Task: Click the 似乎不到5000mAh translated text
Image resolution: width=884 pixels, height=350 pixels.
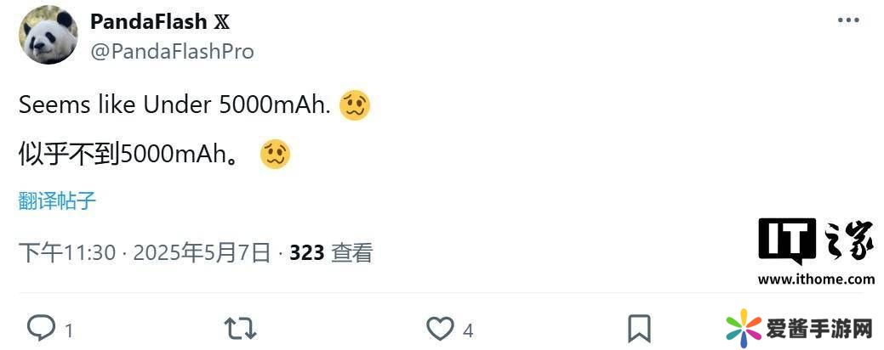Action: click(x=128, y=155)
